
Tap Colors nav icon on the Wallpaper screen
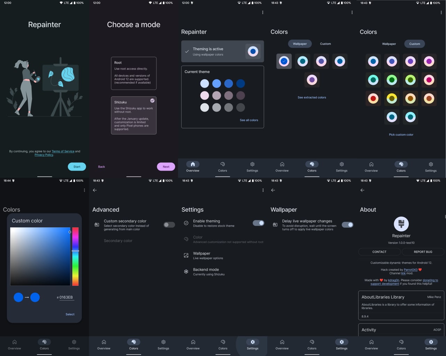(312, 342)
